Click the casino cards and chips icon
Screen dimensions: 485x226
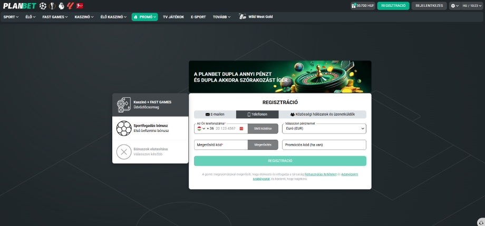tap(124, 105)
